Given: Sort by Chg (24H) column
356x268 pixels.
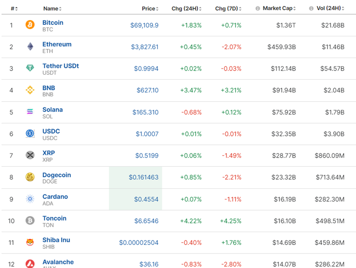Looking at the screenshot, I should pos(186,9).
